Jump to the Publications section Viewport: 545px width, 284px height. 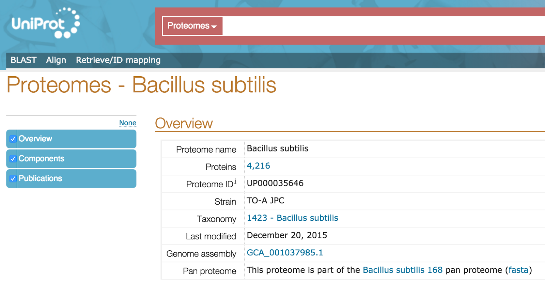click(40, 178)
